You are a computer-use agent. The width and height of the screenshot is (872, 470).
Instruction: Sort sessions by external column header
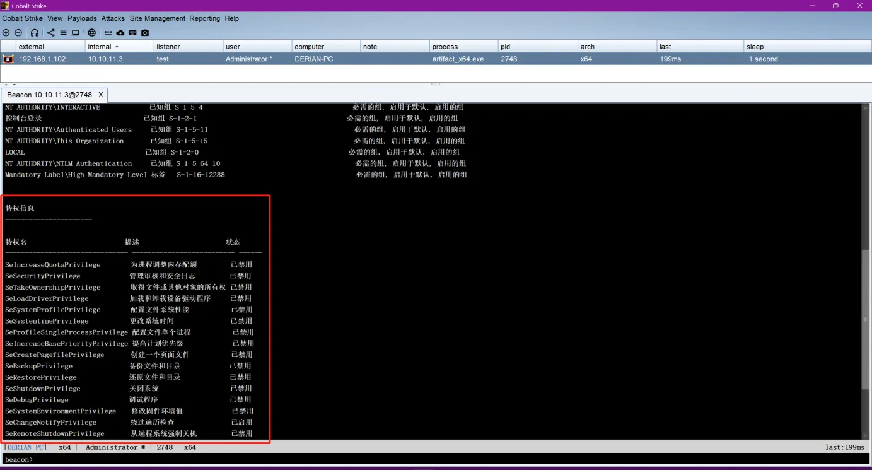pyautogui.click(x=50, y=47)
